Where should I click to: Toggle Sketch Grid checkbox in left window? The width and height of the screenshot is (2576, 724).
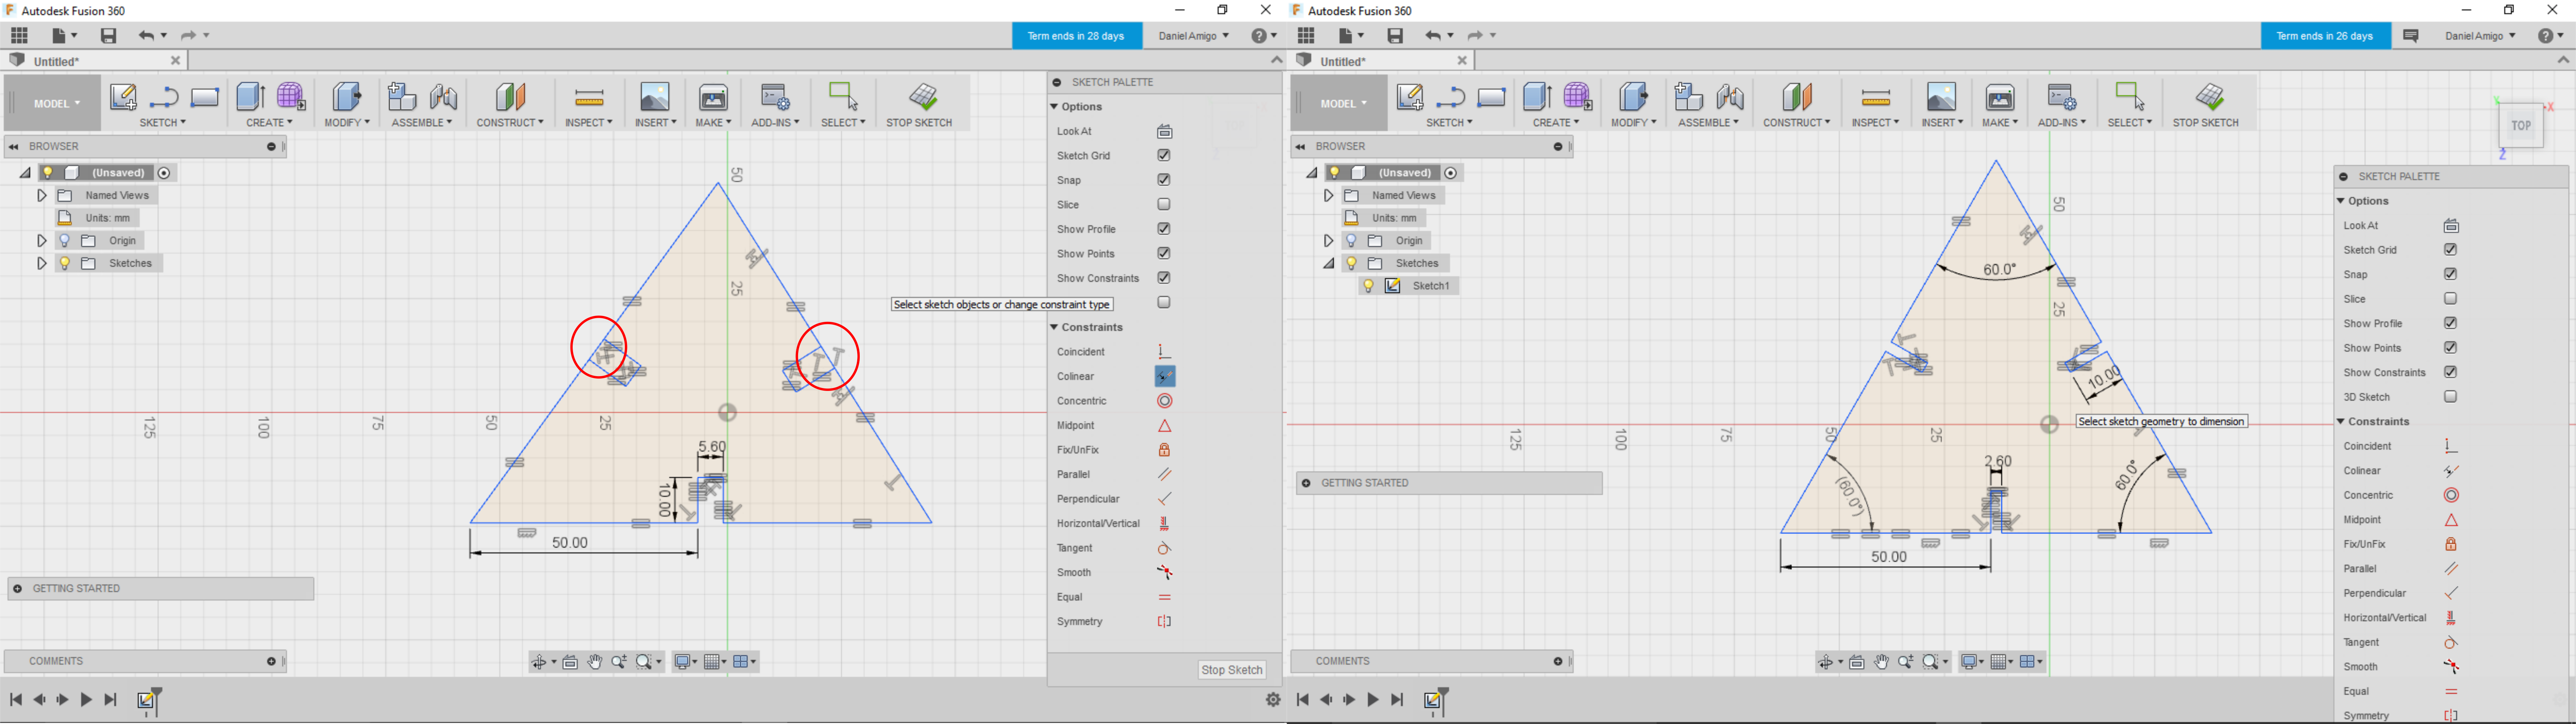1164,156
